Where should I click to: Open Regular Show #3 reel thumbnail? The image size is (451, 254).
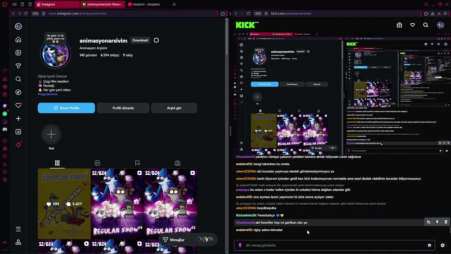coord(171,204)
